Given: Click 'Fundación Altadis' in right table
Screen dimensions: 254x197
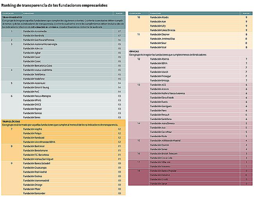Looking at the screenshot, I should tap(159, 17).
